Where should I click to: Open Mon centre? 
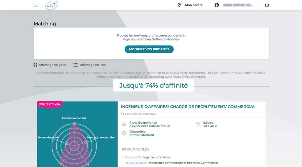(194, 5)
